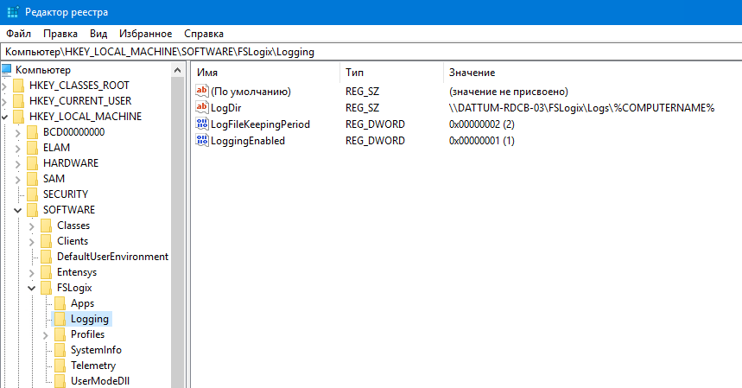Click the tree scrollbar up arrow
This screenshot has height=388, width=742.
click(177, 70)
